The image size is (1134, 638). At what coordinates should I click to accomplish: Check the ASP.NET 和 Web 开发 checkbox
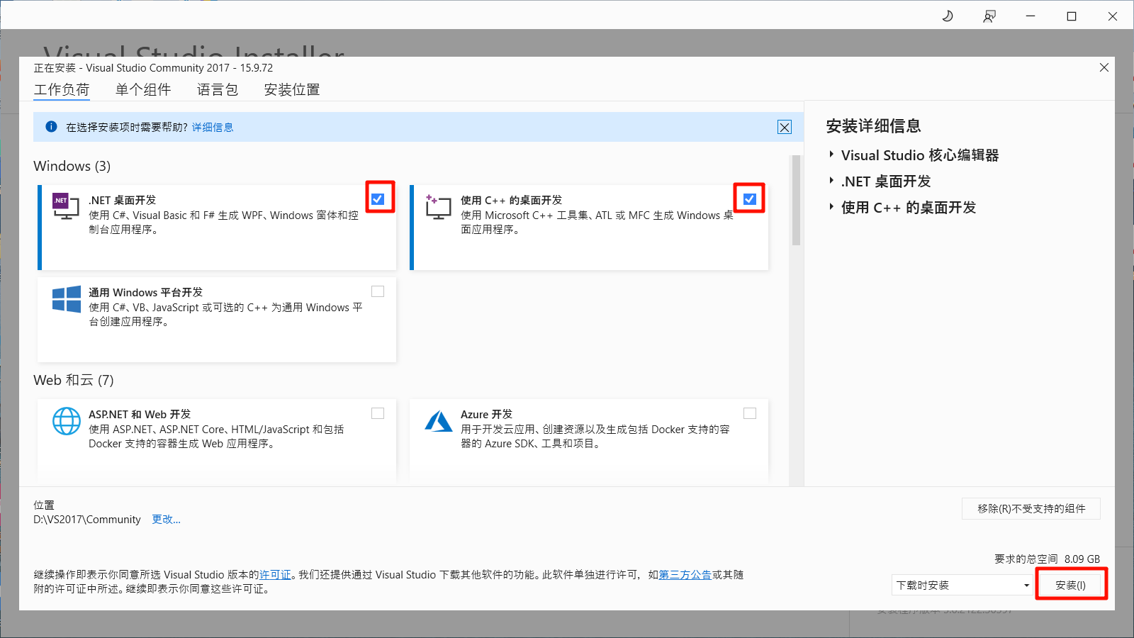pos(378,413)
